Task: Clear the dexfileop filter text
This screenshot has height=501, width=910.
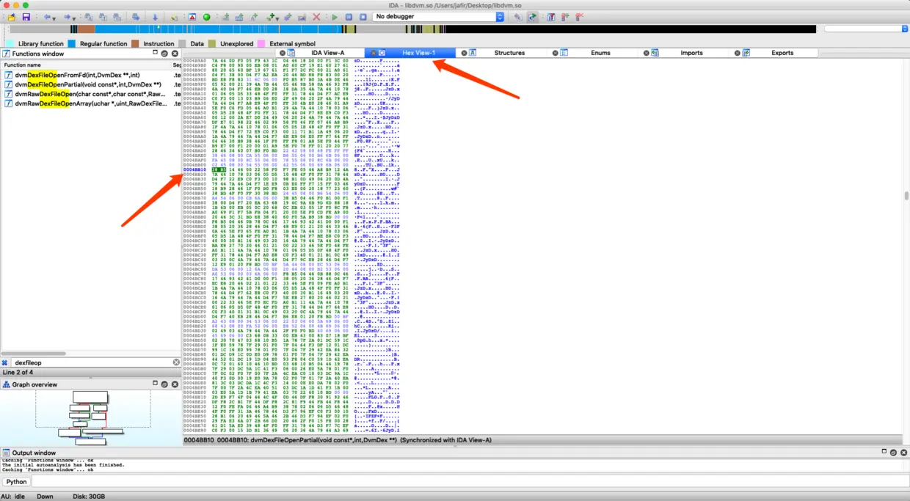Action: pos(176,362)
